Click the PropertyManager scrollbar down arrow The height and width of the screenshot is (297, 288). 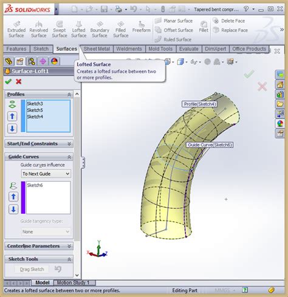click(x=77, y=275)
